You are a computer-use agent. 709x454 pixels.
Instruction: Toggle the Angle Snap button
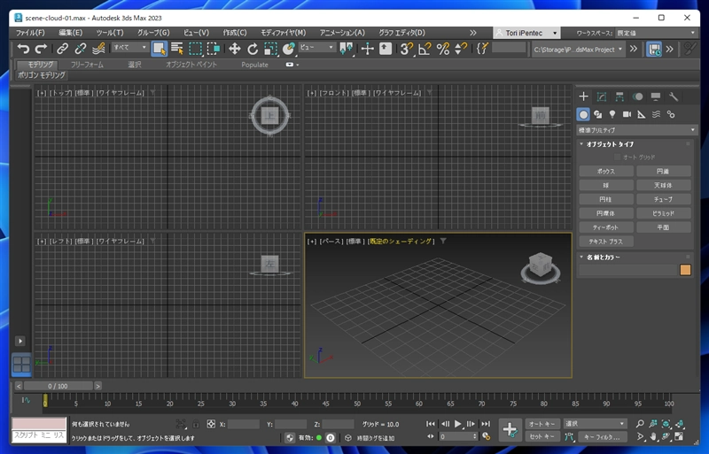coord(425,49)
